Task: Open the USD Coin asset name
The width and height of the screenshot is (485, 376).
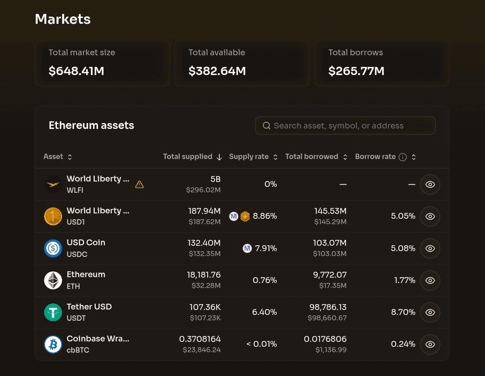Action: 86,243
